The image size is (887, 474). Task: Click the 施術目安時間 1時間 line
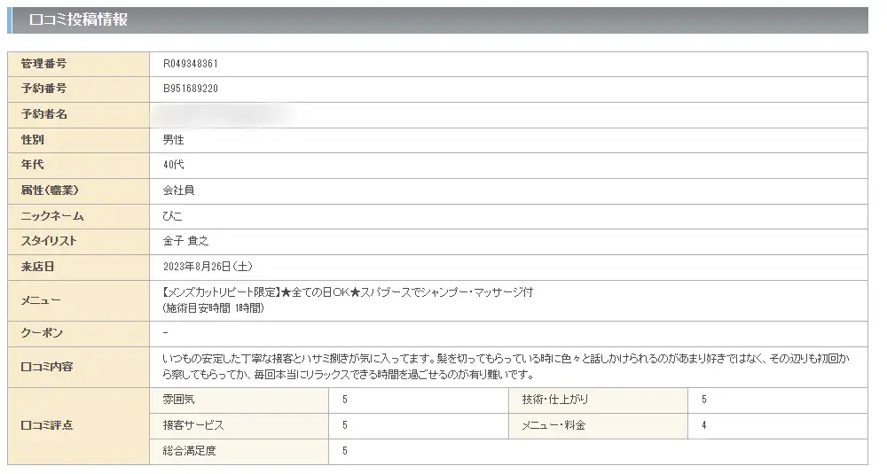tap(213, 308)
